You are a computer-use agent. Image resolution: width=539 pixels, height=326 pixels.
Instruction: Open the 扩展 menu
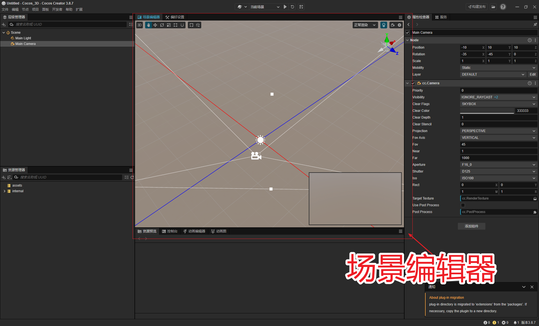tap(79, 10)
